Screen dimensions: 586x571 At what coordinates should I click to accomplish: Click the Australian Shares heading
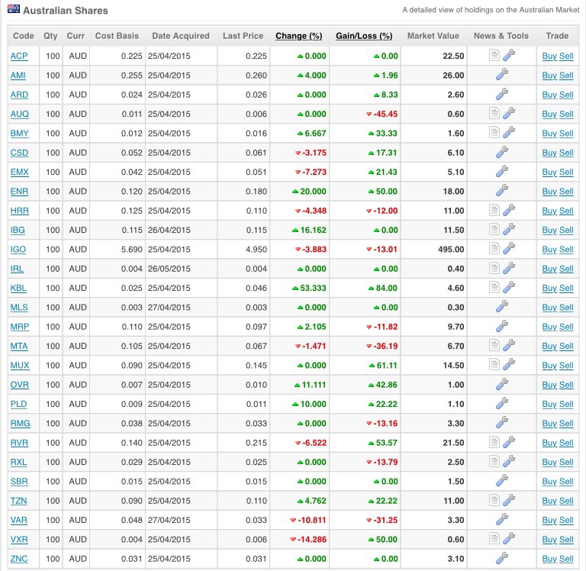66,11
